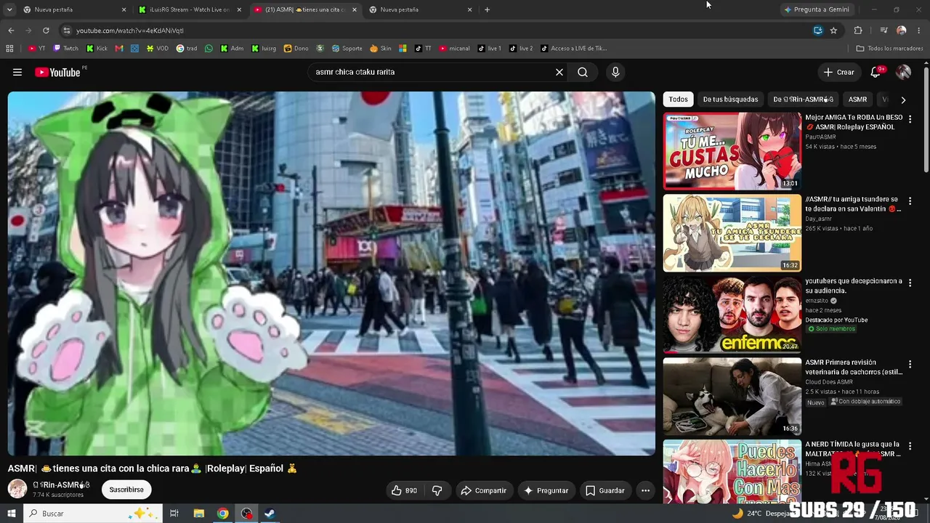Screen dimensions: 930x523
Task: Open options for 'youtubers que decepcionaron' video
Action: (910, 283)
